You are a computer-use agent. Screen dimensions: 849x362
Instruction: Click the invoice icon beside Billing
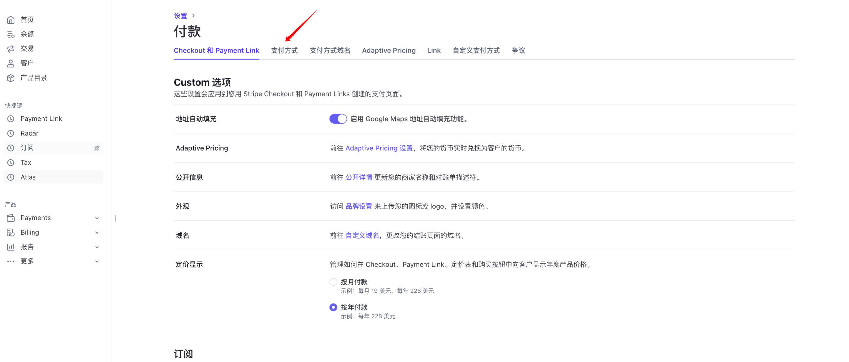[x=11, y=233]
